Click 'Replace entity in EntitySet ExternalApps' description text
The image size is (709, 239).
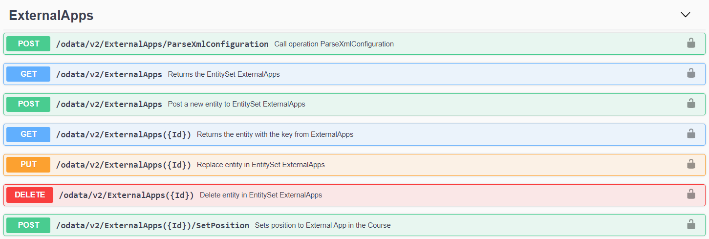(x=260, y=165)
